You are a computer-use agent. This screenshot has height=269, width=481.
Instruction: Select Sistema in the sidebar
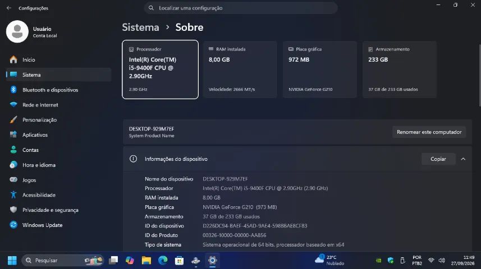tap(58, 75)
